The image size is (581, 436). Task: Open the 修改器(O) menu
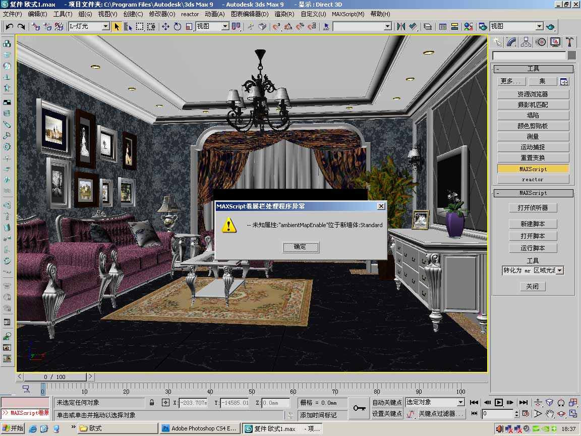[162, 14]
